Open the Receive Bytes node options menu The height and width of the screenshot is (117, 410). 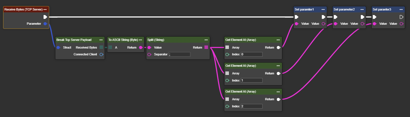[45, 9]
